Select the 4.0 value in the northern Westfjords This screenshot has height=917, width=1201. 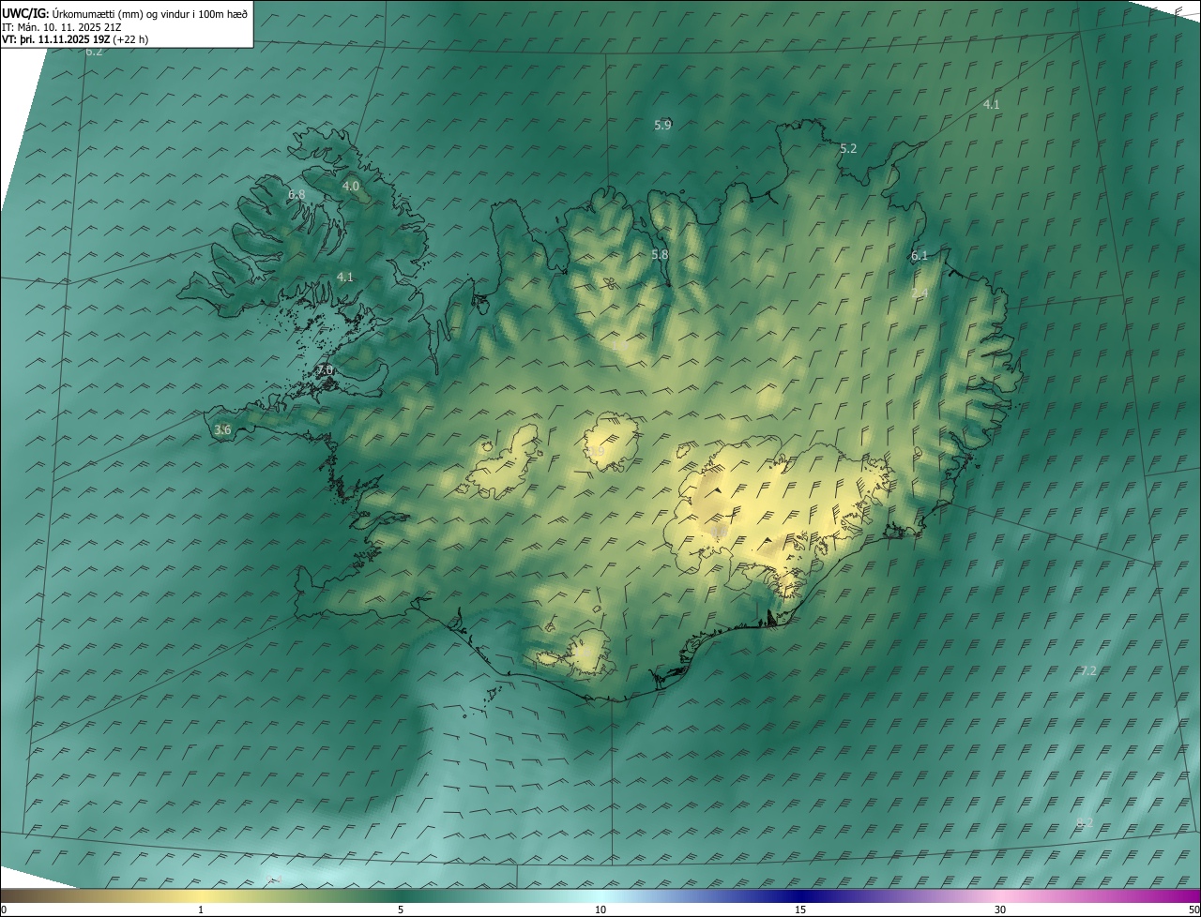coord(350,187)
